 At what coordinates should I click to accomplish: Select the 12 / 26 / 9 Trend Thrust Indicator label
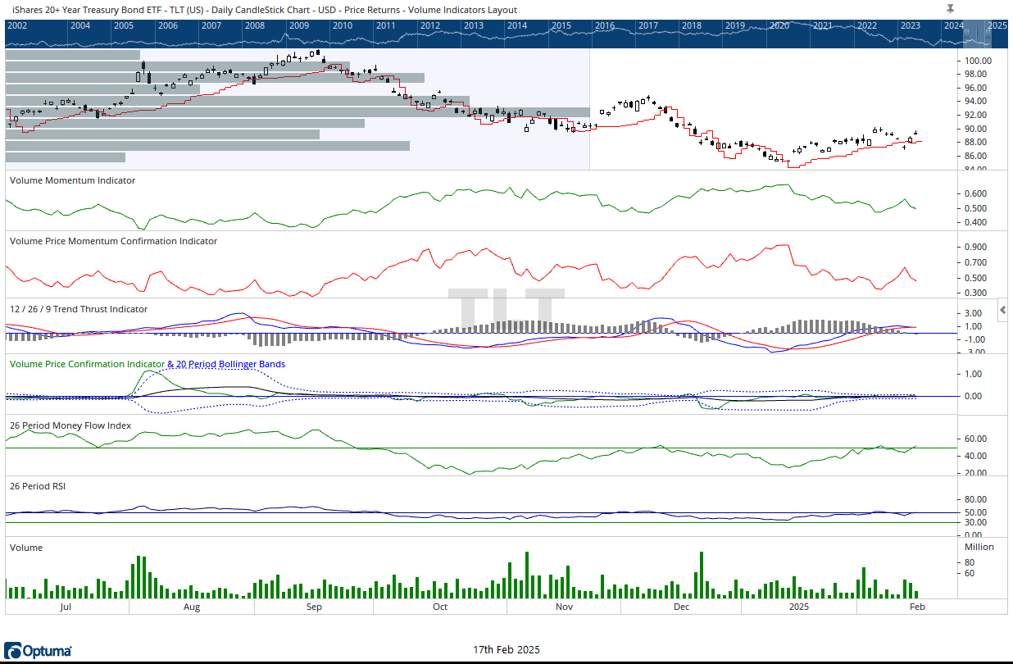tap(78, 309)
